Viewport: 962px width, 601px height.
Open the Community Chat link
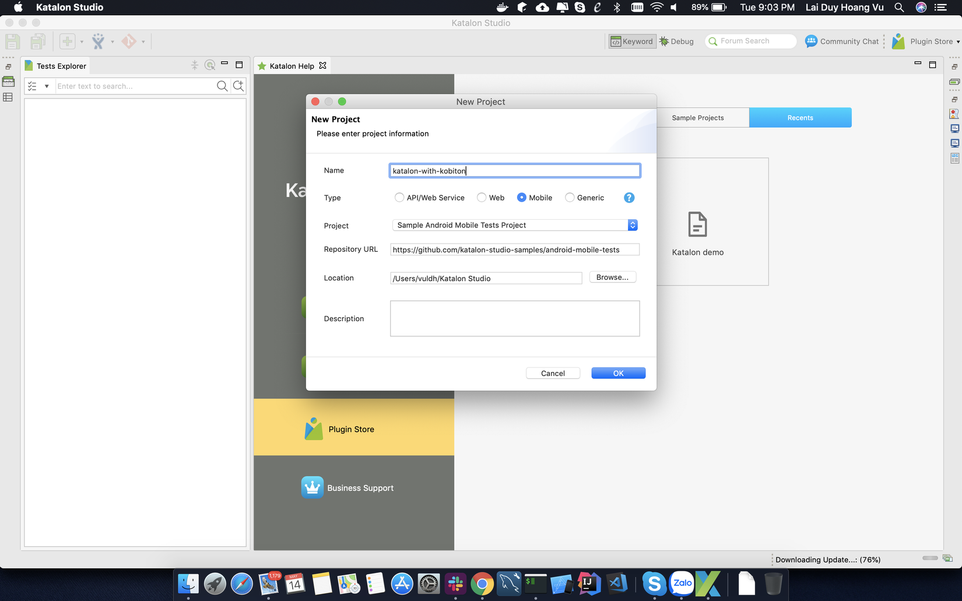point(849,41)
